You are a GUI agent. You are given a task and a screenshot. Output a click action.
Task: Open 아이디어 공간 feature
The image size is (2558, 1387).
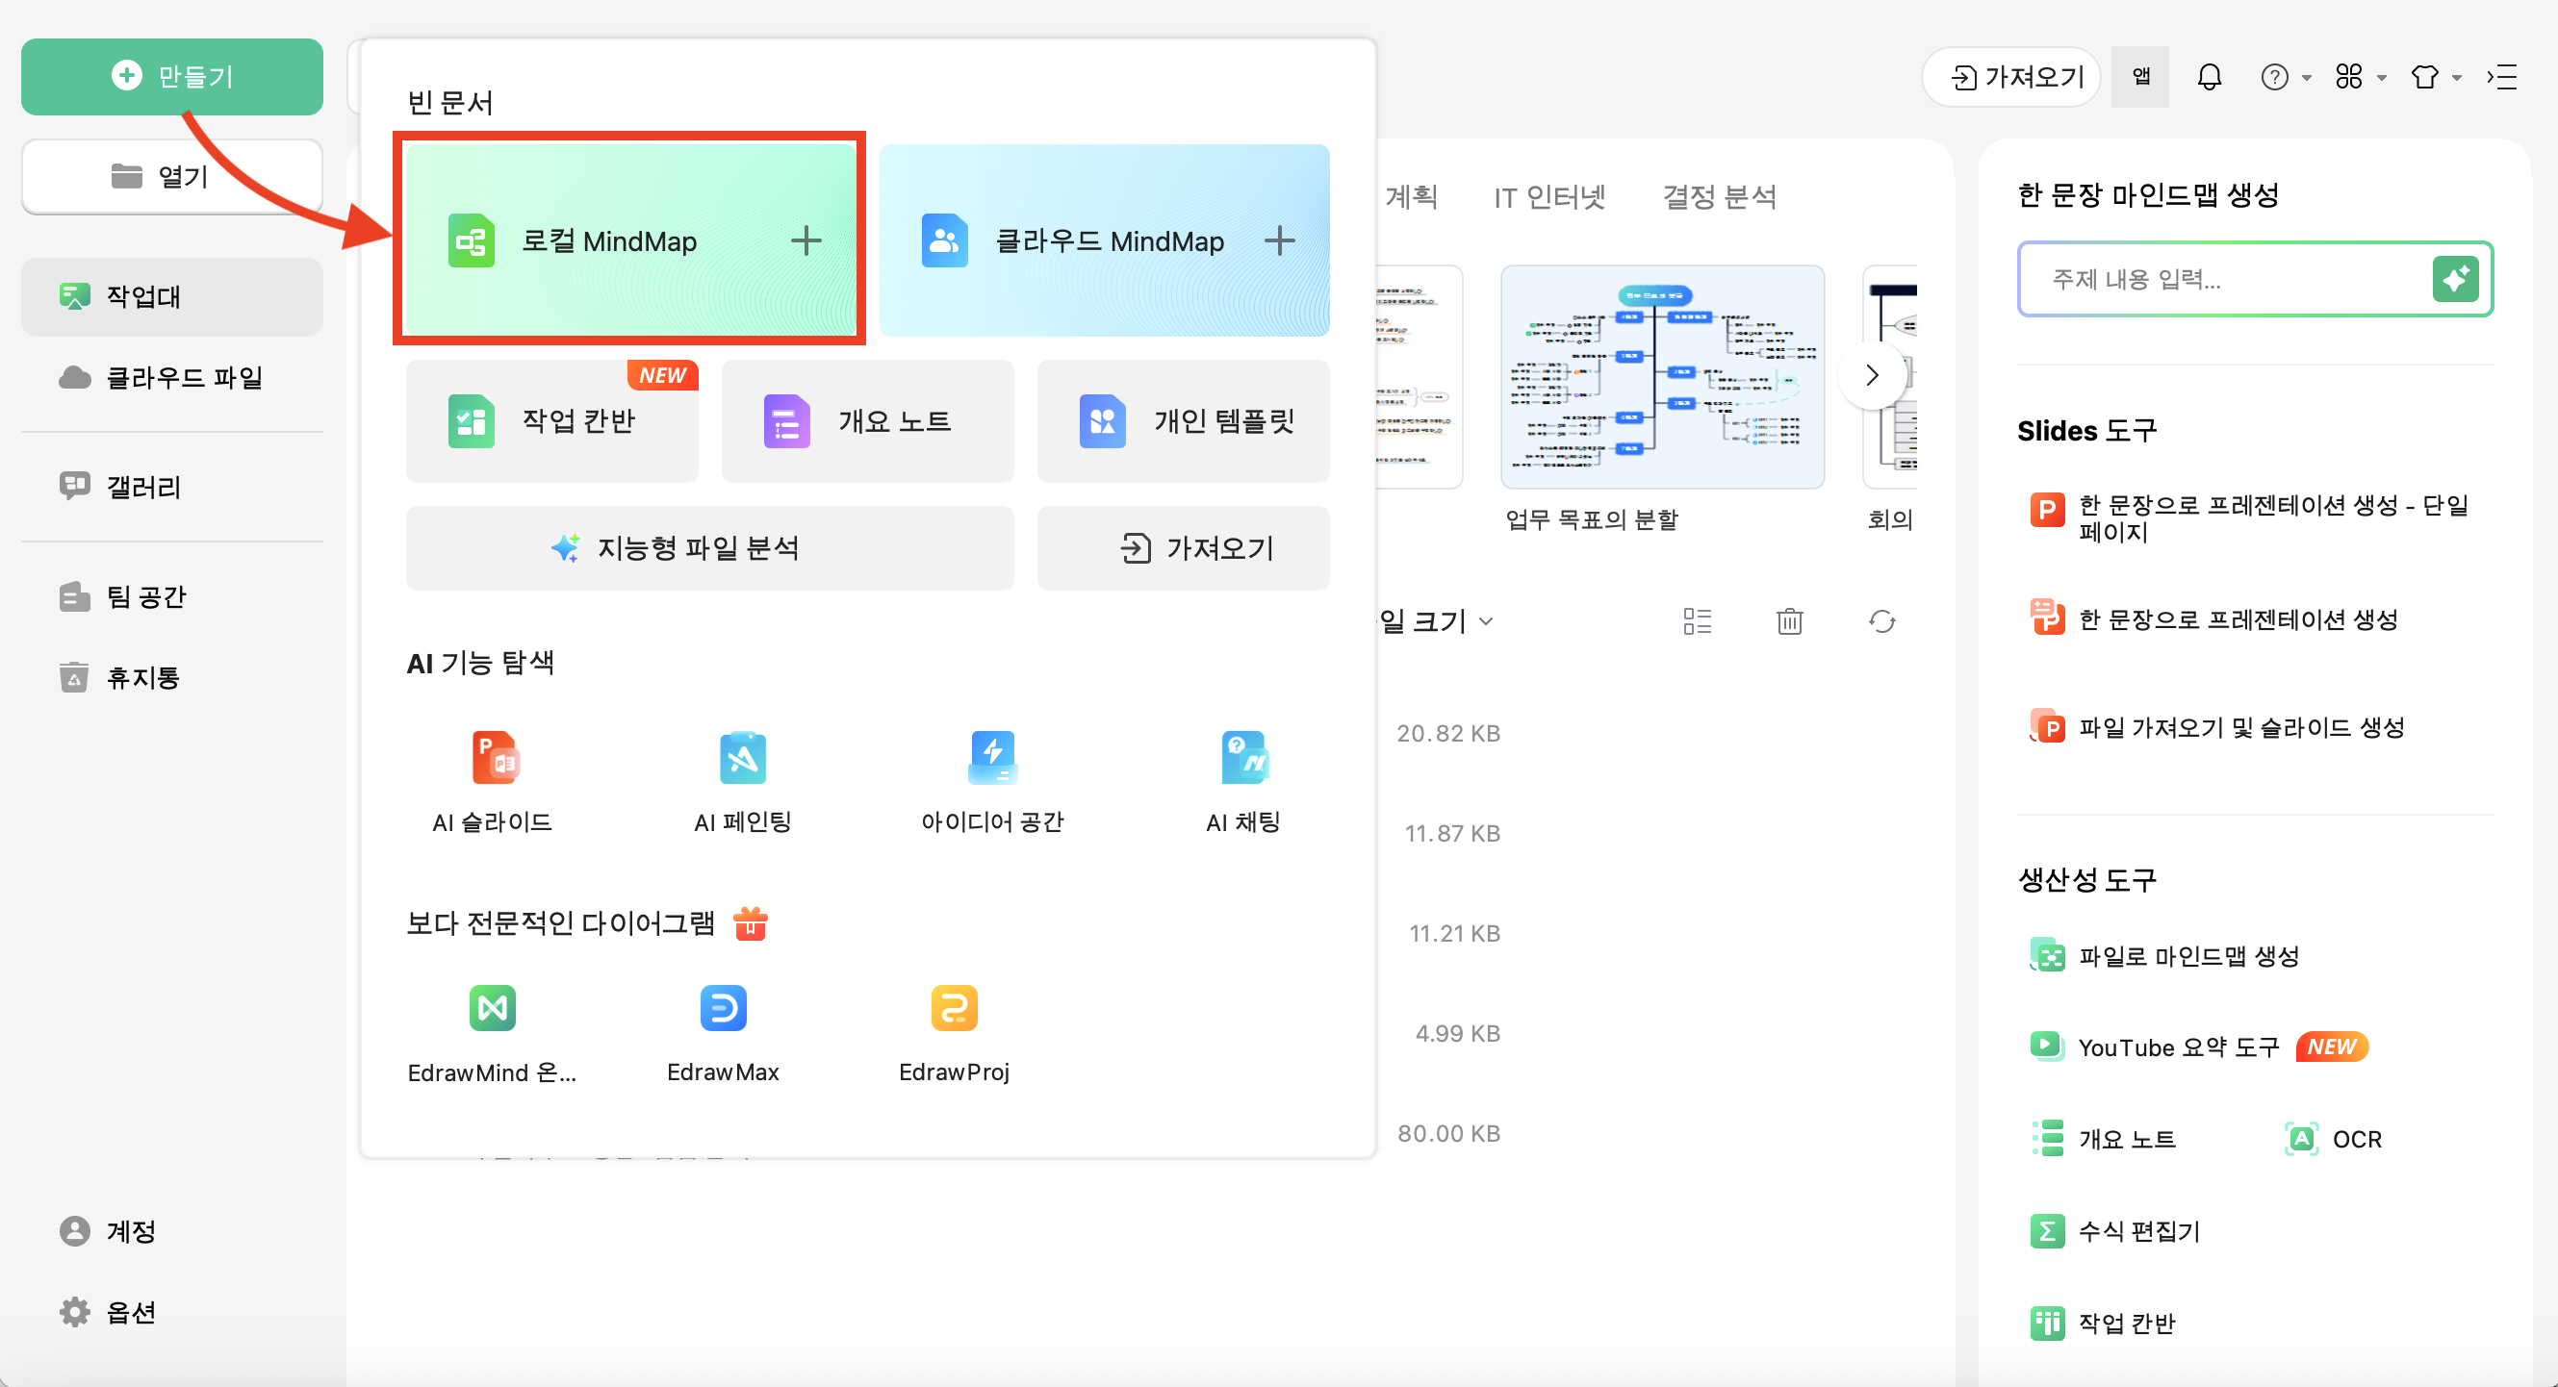coord(993,782)
